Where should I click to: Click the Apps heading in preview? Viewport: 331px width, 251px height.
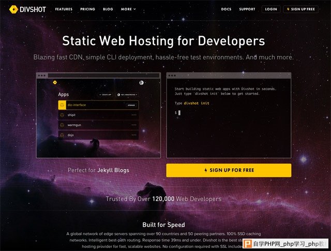tap(63, 94)
